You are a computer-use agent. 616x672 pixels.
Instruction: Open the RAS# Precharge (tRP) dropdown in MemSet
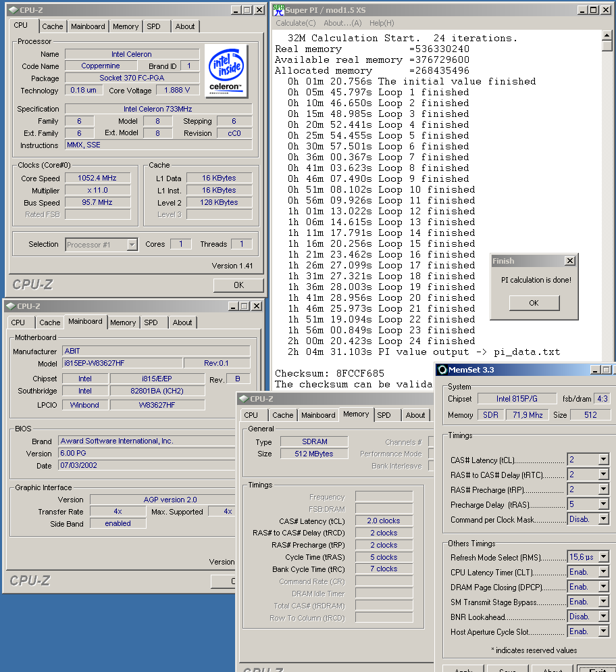(604, 489)
